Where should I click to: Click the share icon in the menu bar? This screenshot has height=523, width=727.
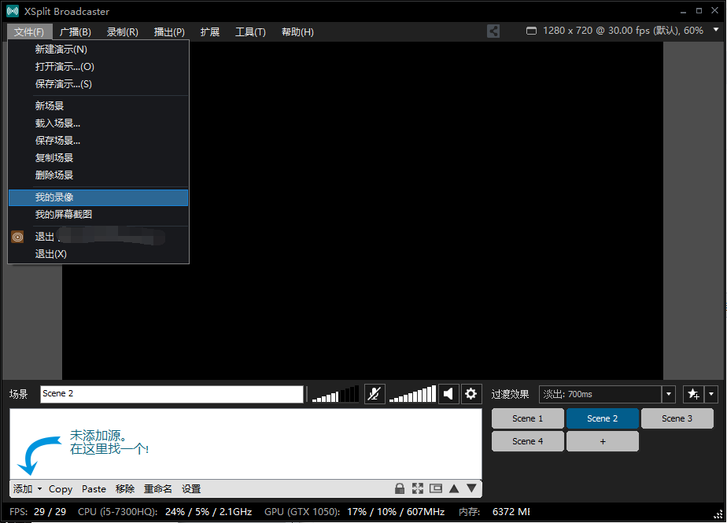[493, 31]
